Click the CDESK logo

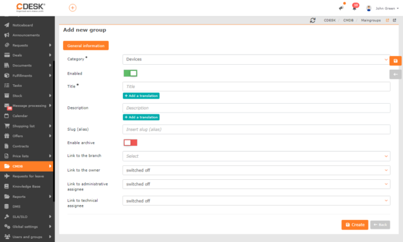coord(31,8)
